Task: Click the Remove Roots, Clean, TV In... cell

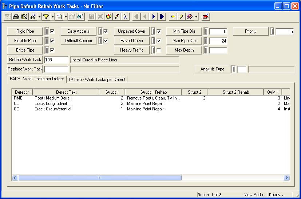Action: pos(153,98)
